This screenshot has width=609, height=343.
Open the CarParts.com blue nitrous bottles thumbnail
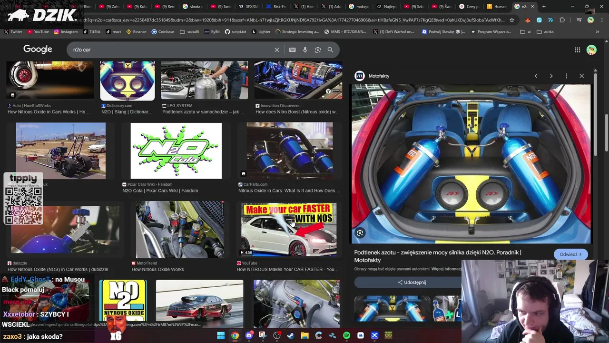click(x=289, y=151)
